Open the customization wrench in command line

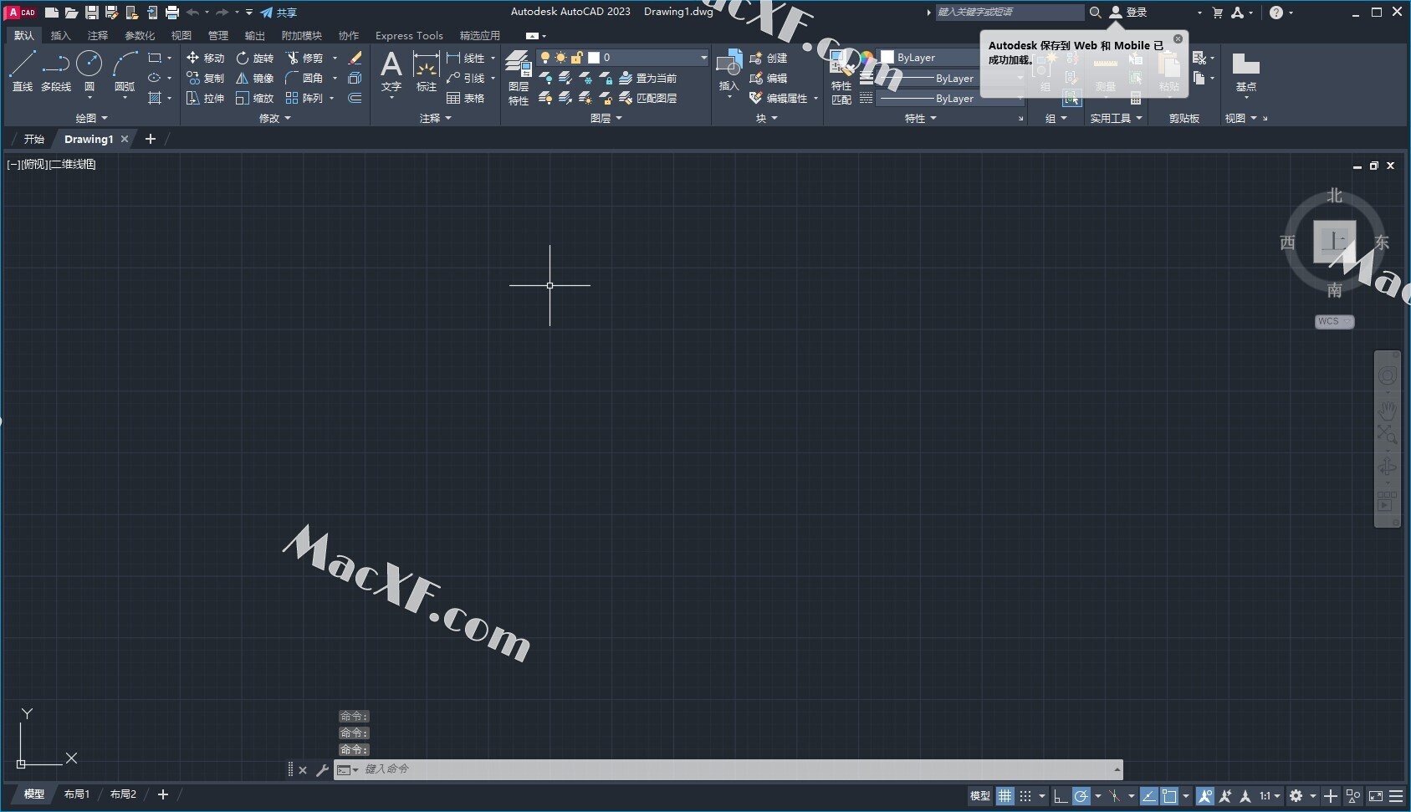(x=323, y=770)
